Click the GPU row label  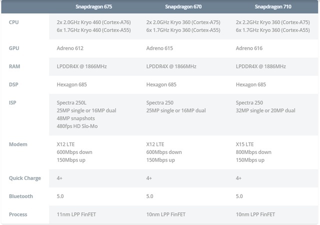(14, 48)
